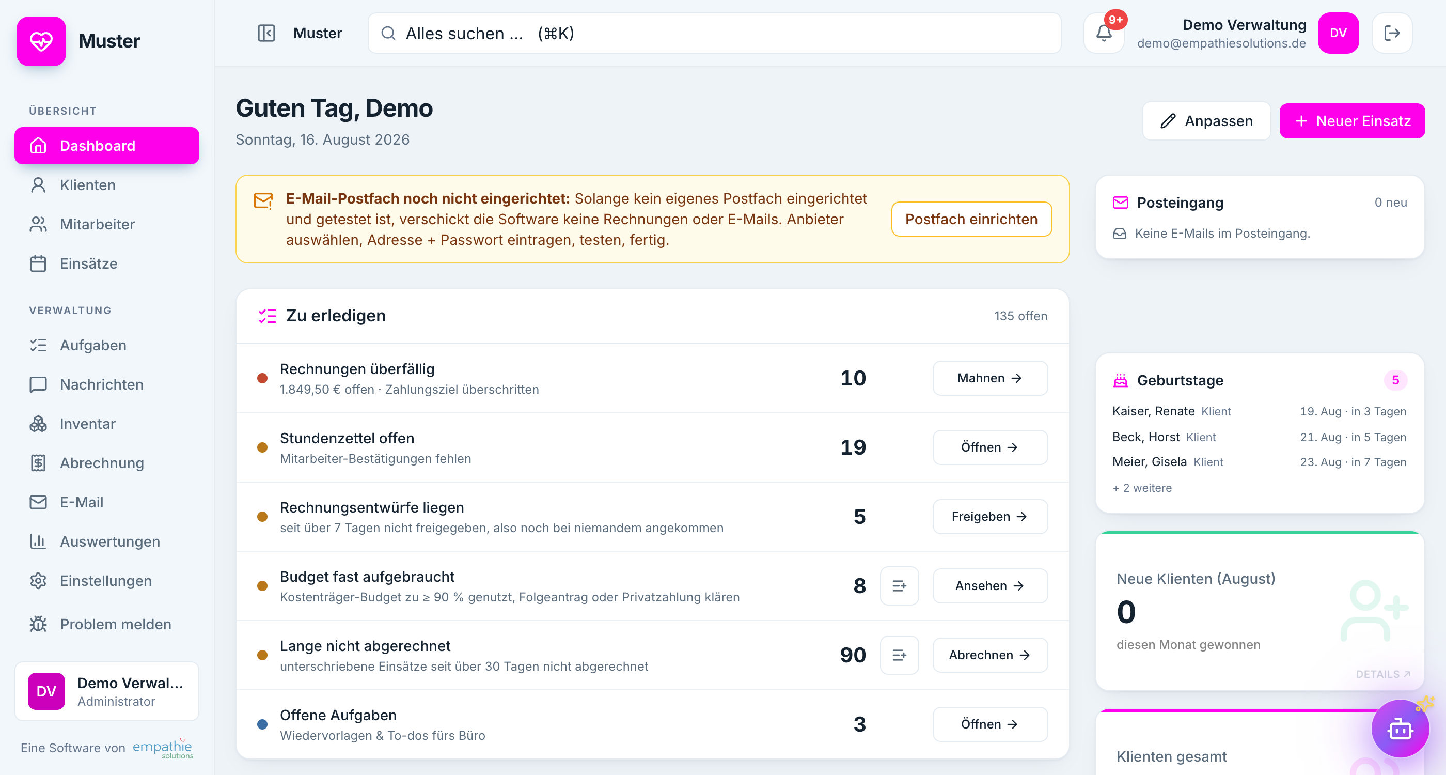Select Kaiser, Renate birthday entry
This screenshot has height=775, width=1446.
[x=1259, y=411]
